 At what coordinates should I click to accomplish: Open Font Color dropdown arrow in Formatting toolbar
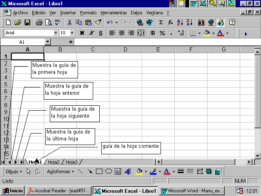(x=227, y=33)
